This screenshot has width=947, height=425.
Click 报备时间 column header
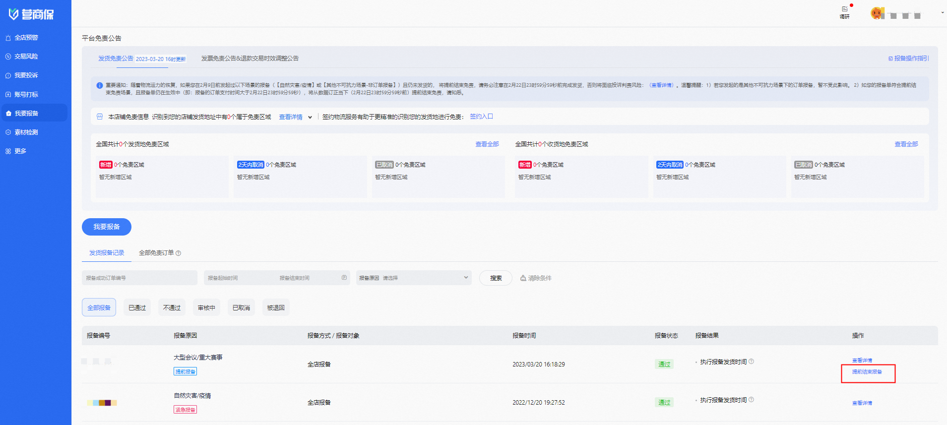pyautogui.click(x=524, y=336)
